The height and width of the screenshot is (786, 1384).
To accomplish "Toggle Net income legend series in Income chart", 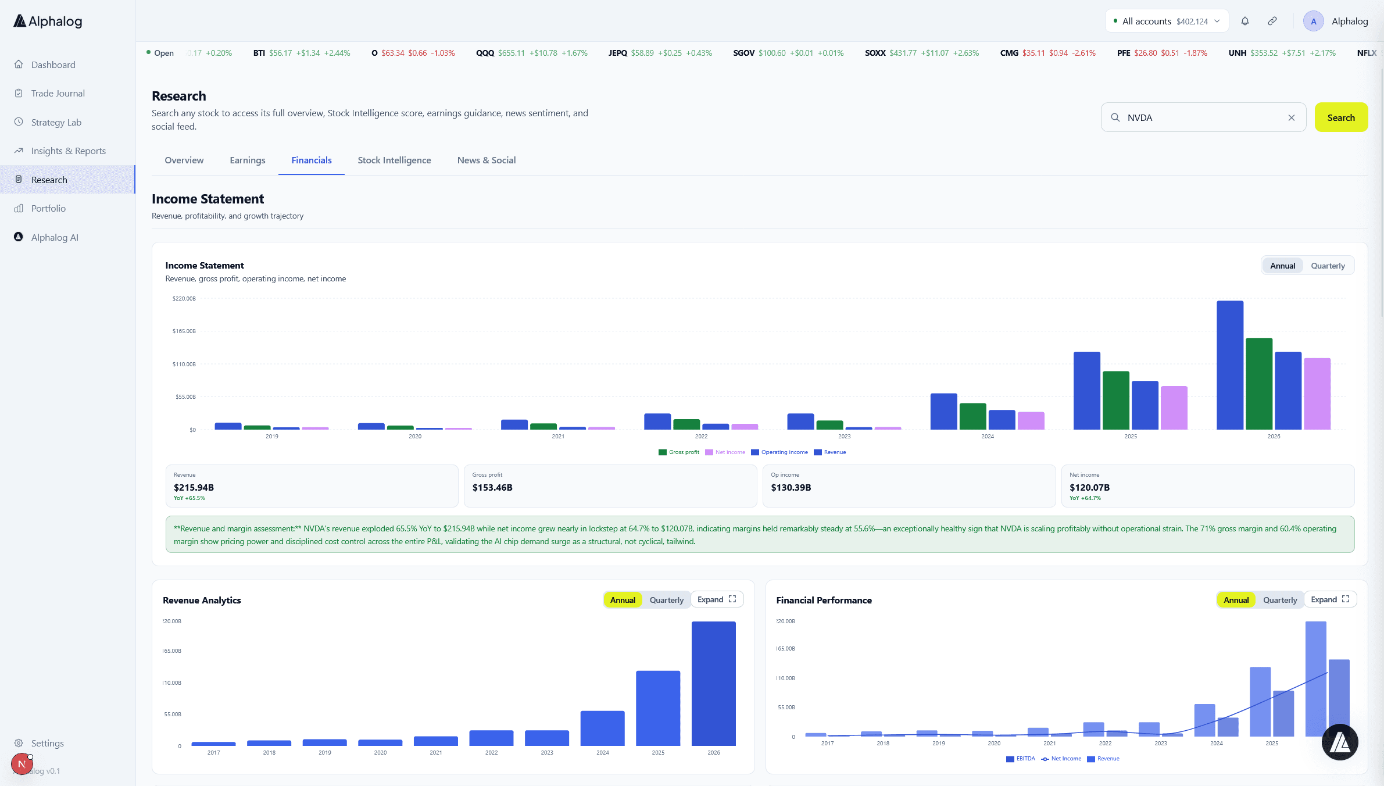I will [725, 452].
